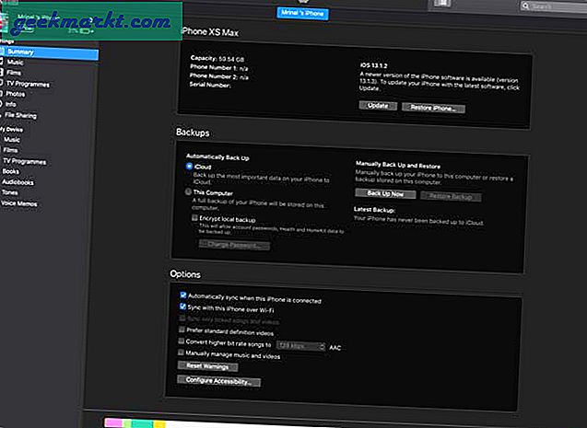The image size is (587, 428).
Task: Enable Manually manage music and videos
Action: [182, 353]
